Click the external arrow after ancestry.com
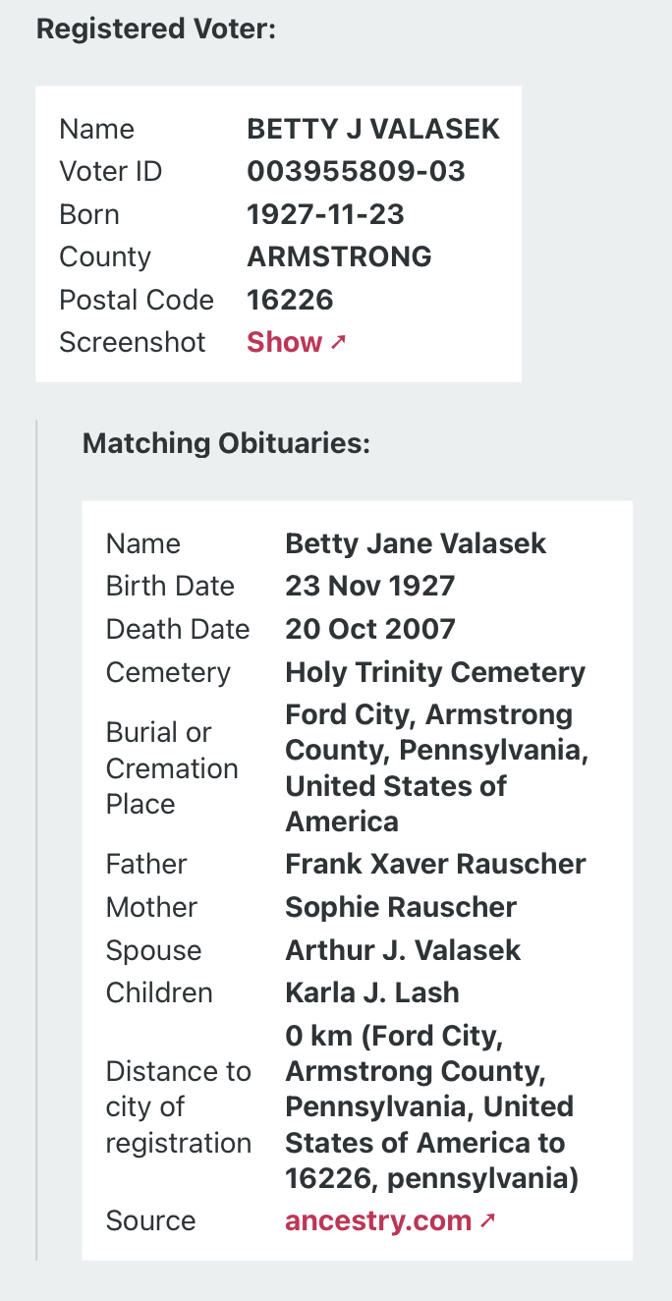The height and width of the screenshot is (1301, 672). pyautogui.click(x=487, y=1220)
